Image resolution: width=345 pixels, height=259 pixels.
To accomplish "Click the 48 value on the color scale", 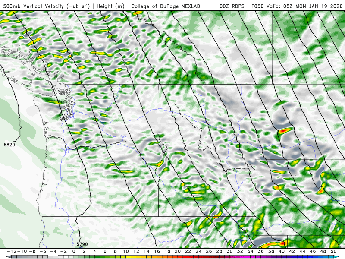I will (x=323, y=251).
